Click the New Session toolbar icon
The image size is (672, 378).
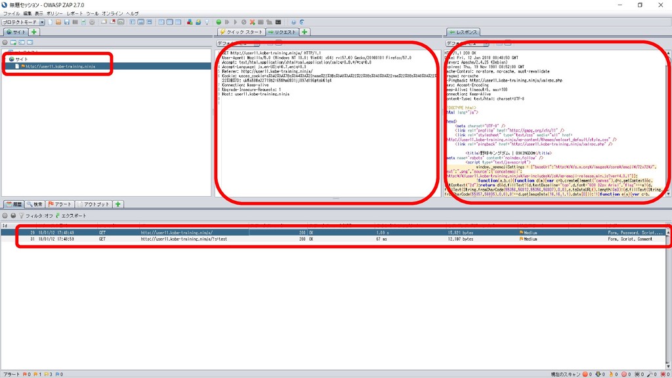tap(51, 22)
